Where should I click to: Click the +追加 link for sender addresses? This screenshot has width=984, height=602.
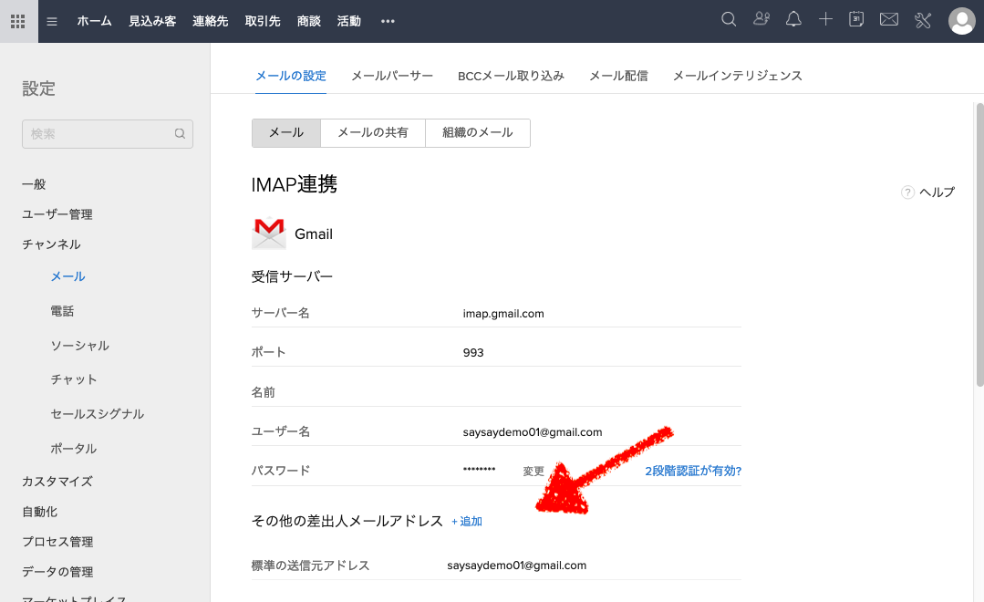(466, 521)
